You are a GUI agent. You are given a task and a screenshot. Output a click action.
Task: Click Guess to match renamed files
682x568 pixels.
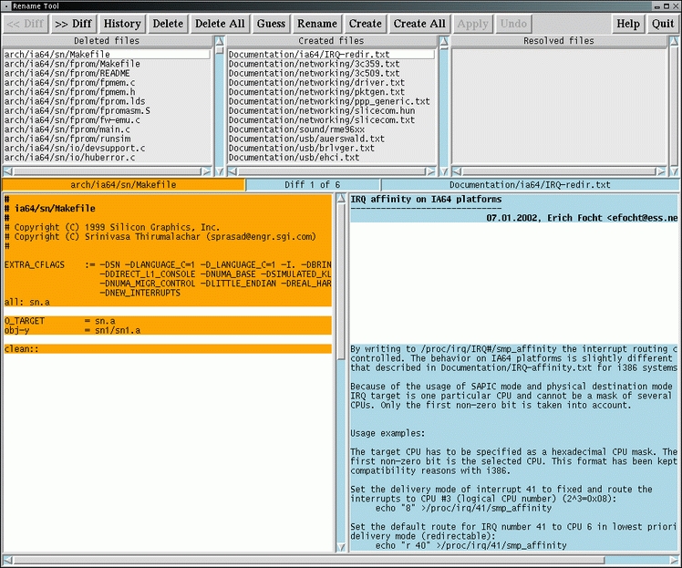pyautogui.click(x=271, y=24)
